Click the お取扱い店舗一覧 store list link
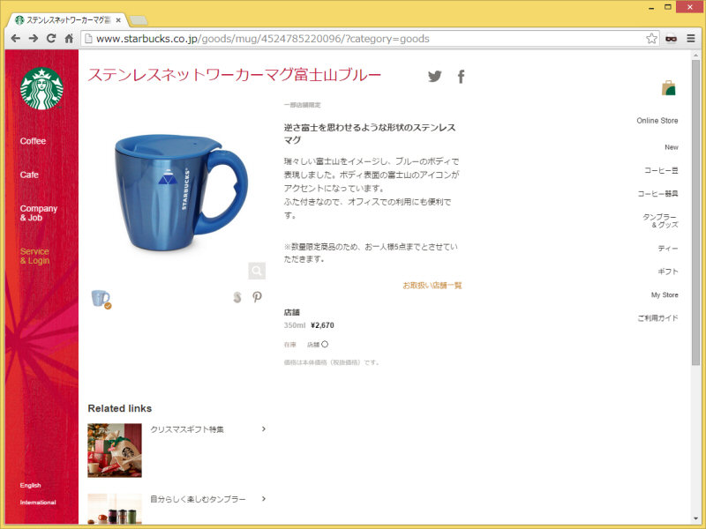This screenshot has width=706, height=529. 432,286
